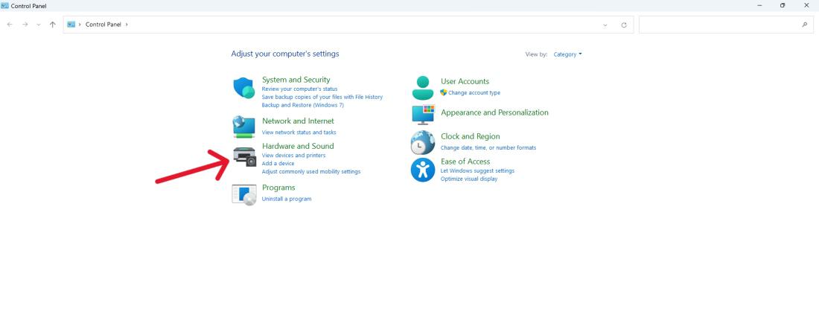Screen dimensions: 819x332
Task: Expand the chevron after Control Panel breadcrumb
Action: click(x=127, y=25)
